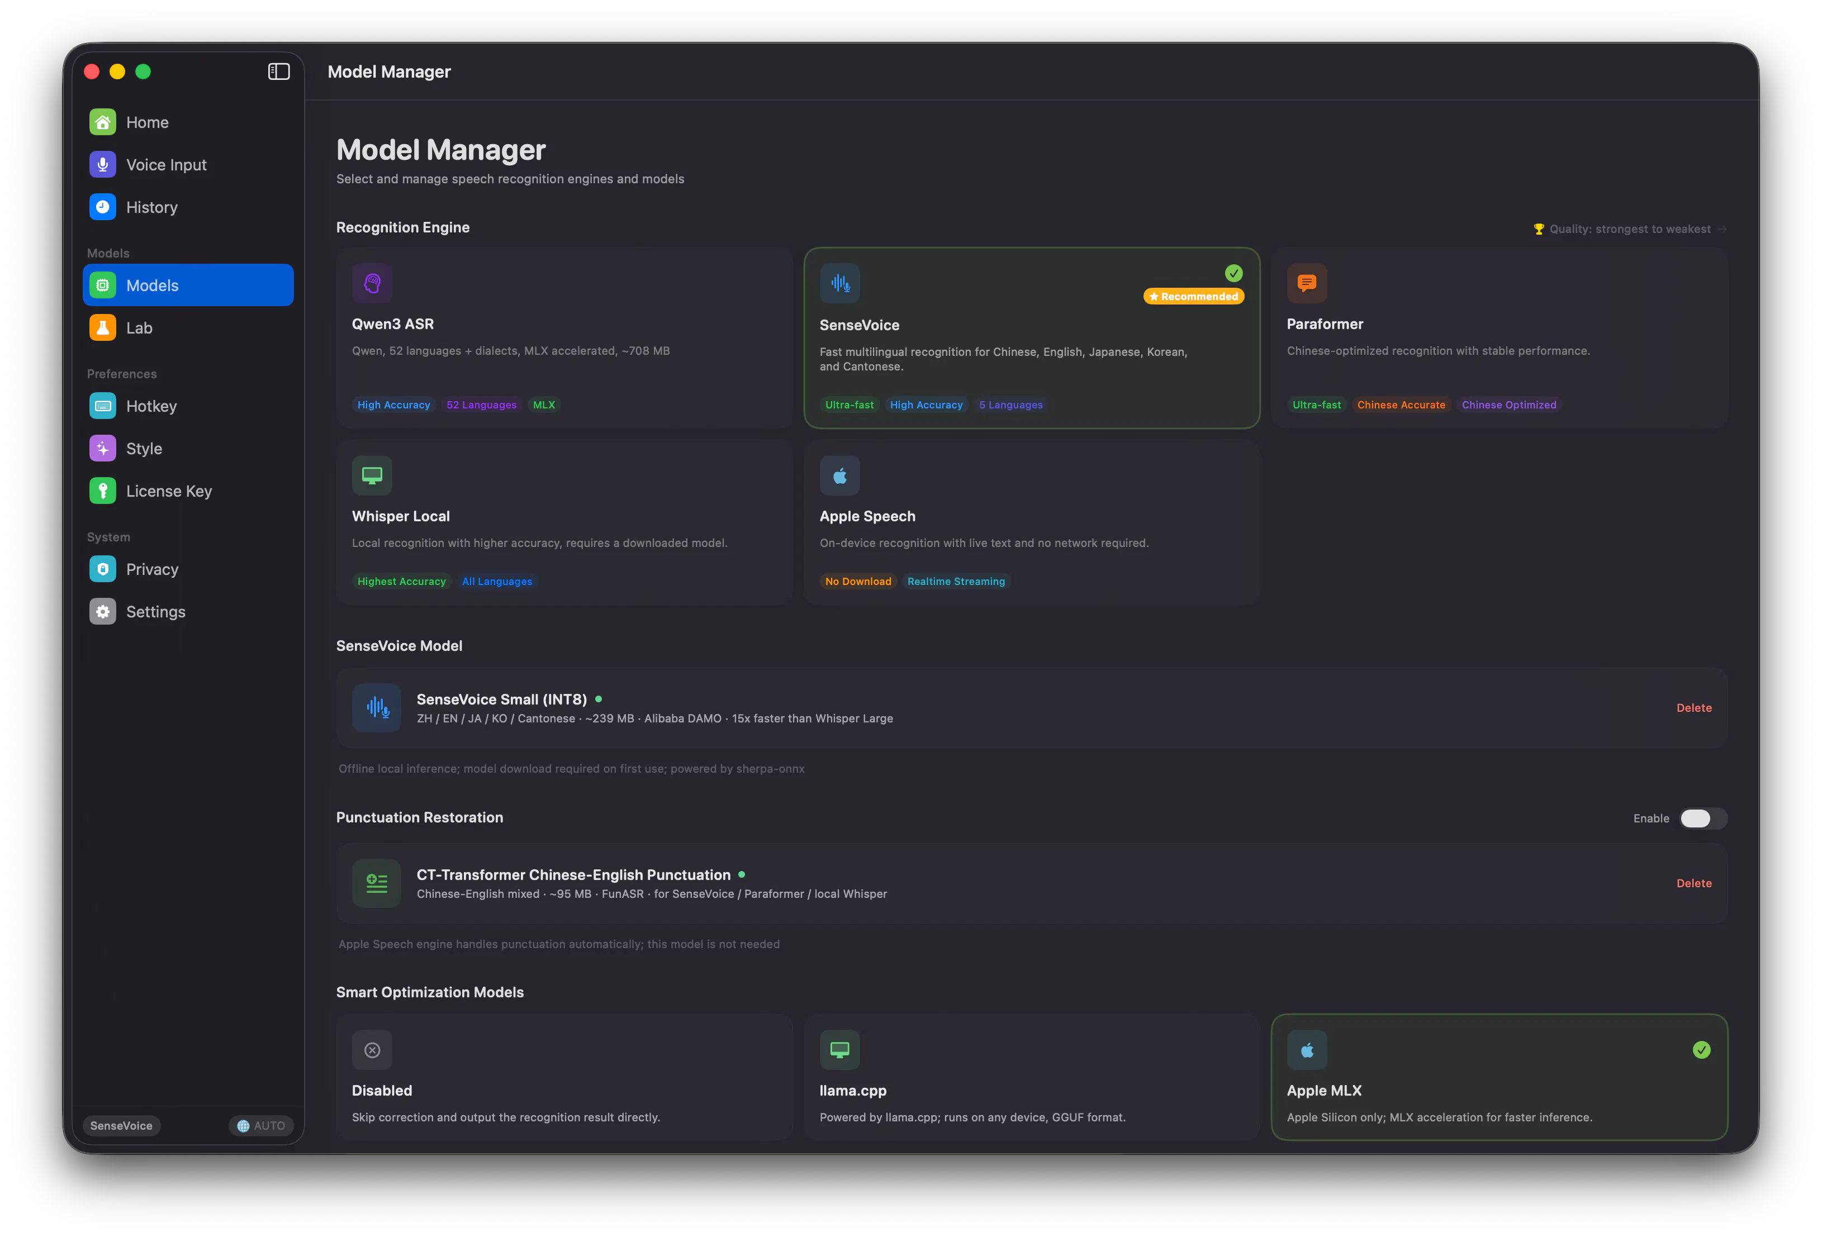Click the Apple Speech apple icon
Image resolution: width=1822 pixels, height=1237 pixels.
tap(839, 475)
